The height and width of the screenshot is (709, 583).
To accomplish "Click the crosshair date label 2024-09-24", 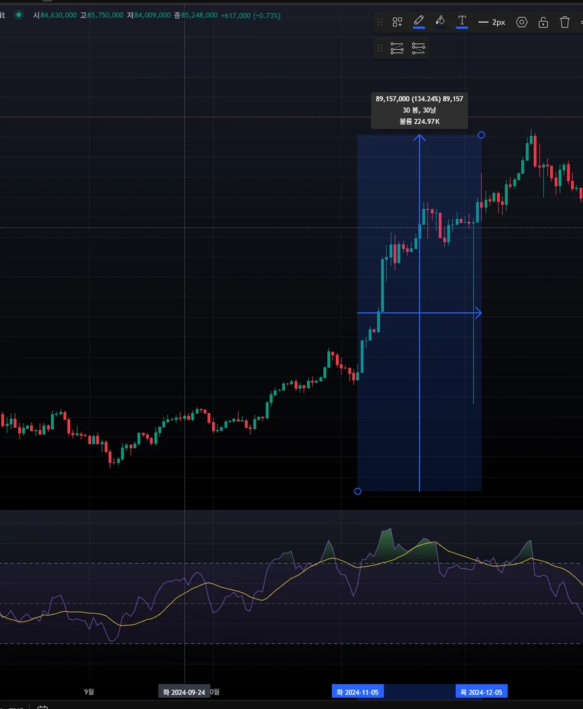I will click(184, 692).
